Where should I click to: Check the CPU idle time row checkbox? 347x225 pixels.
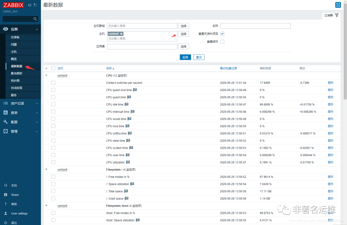pyautogui.click(x=53, y=104)
